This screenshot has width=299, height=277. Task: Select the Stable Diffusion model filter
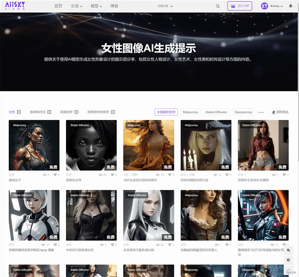(x=216, y=112)
